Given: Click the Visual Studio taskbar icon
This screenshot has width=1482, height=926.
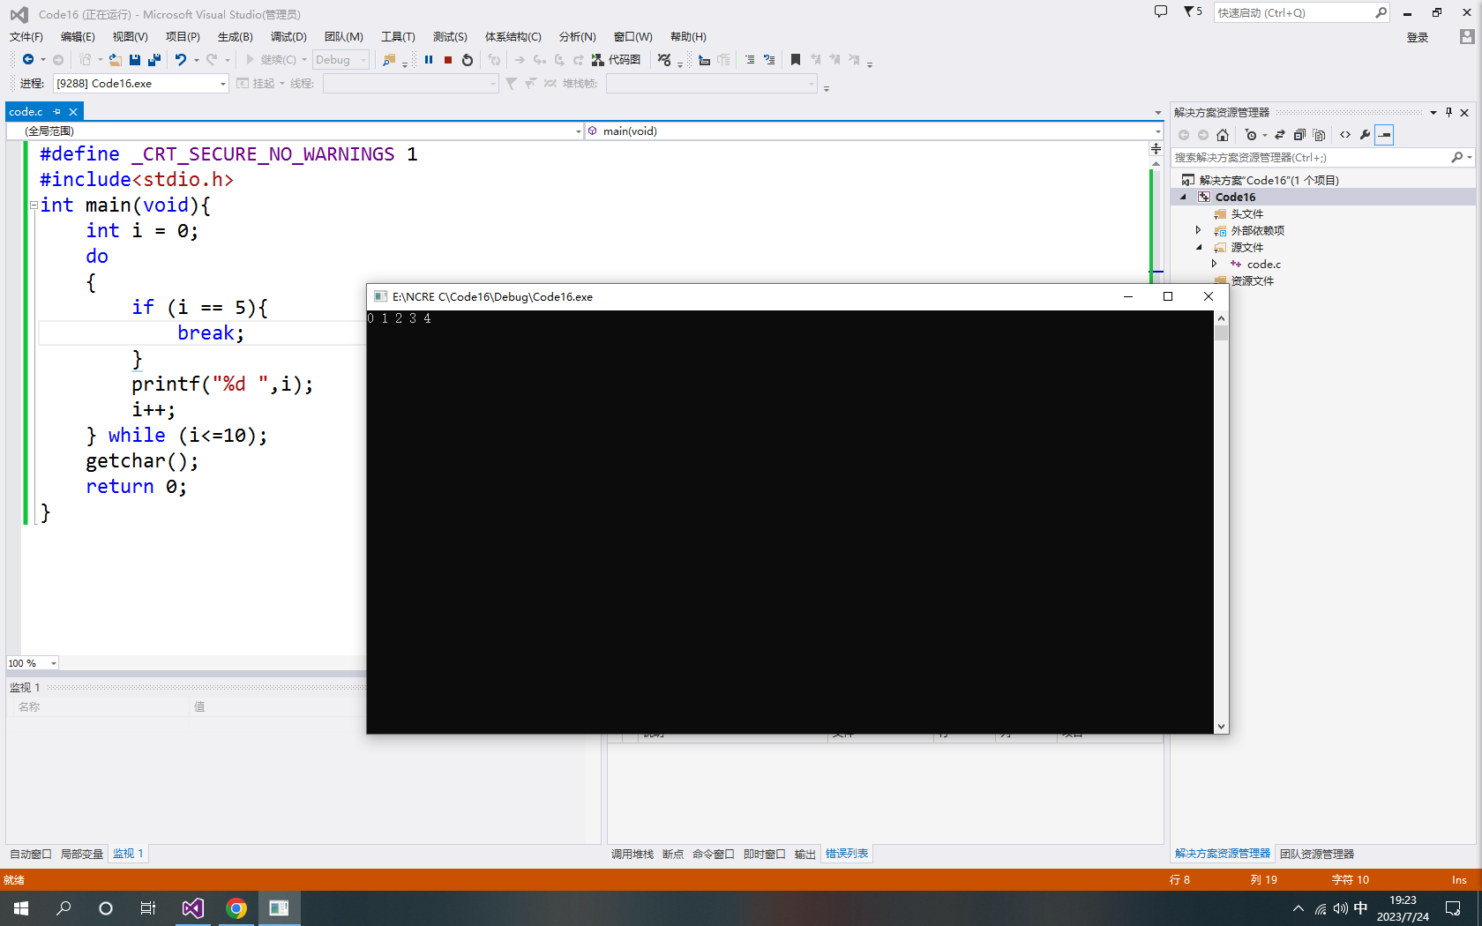Looking at the screenshot, I should pos(192,908).
